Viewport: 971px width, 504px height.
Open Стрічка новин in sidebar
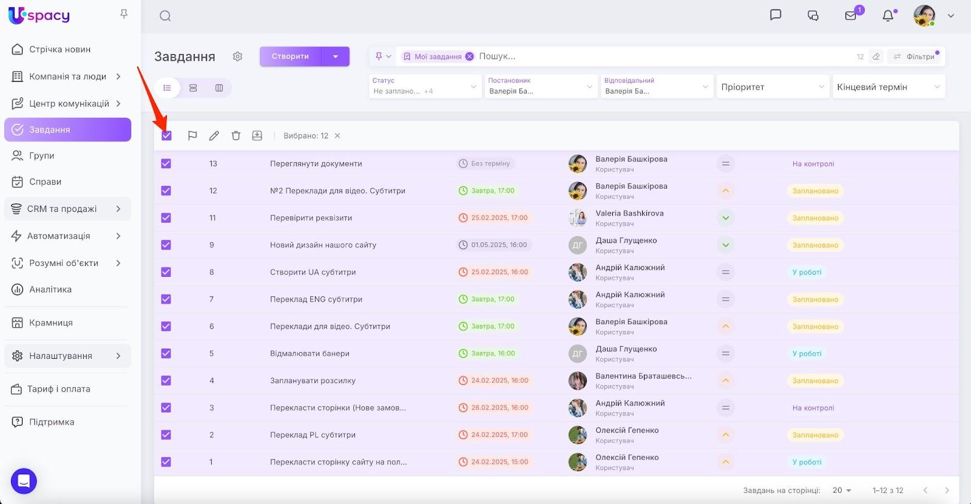pyautogui.click(x=59, y=49)
